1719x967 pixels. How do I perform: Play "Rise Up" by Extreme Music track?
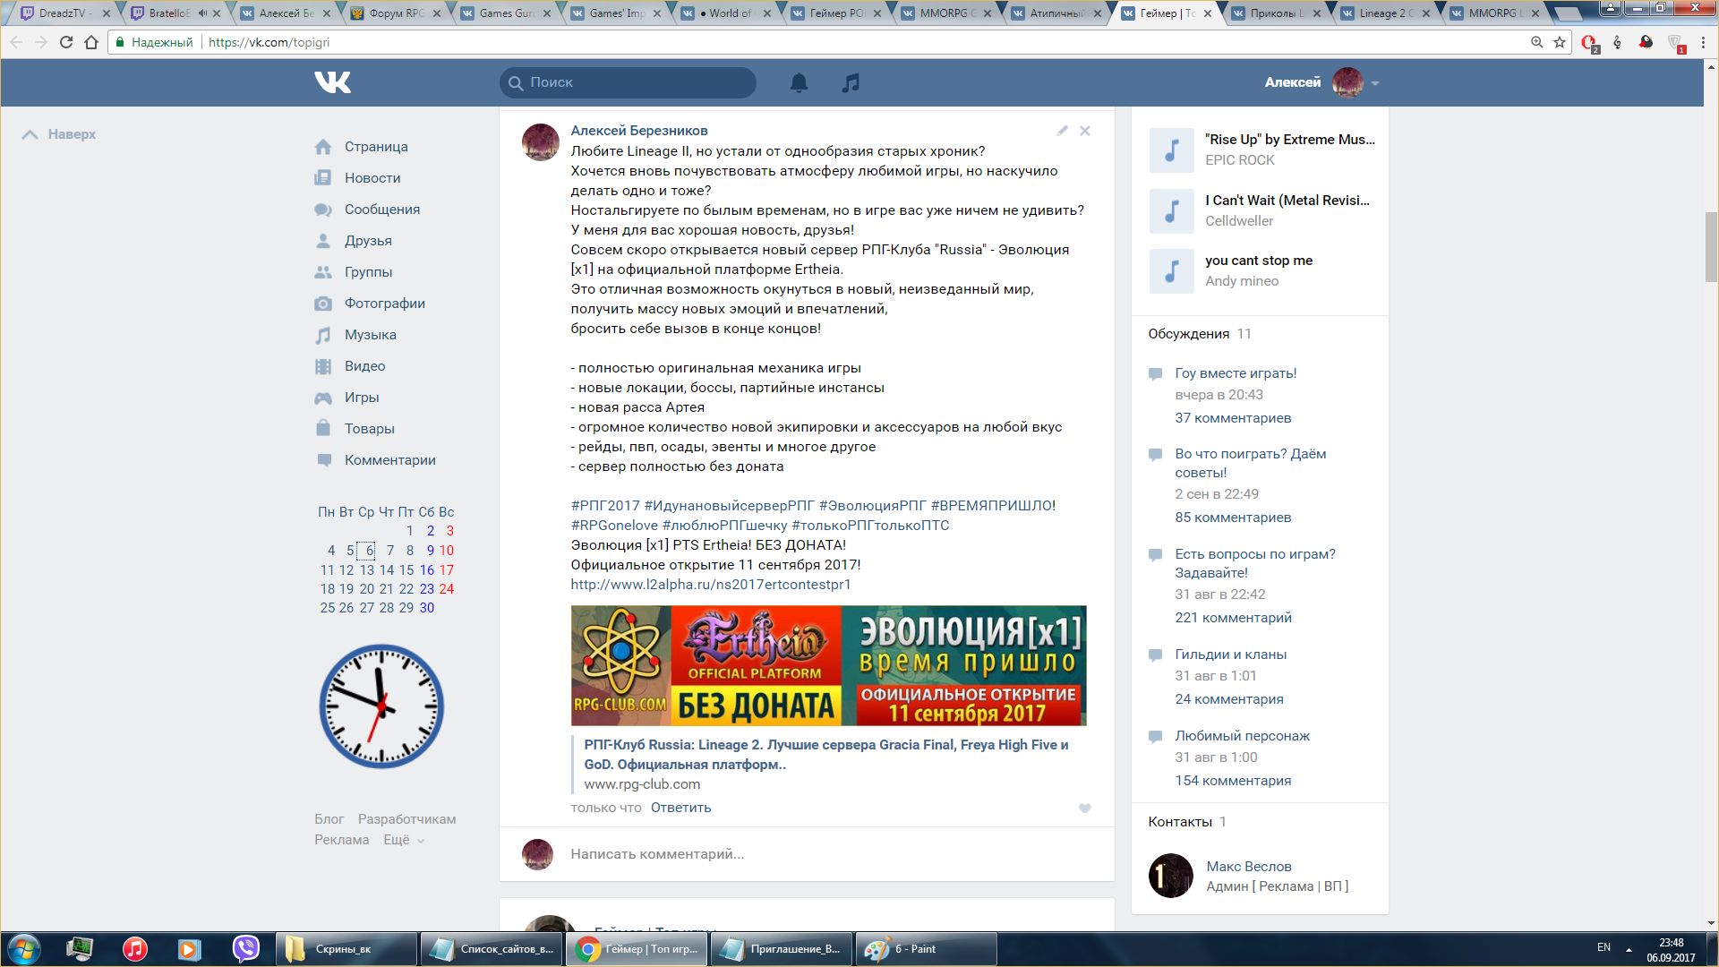(1171, 150)
